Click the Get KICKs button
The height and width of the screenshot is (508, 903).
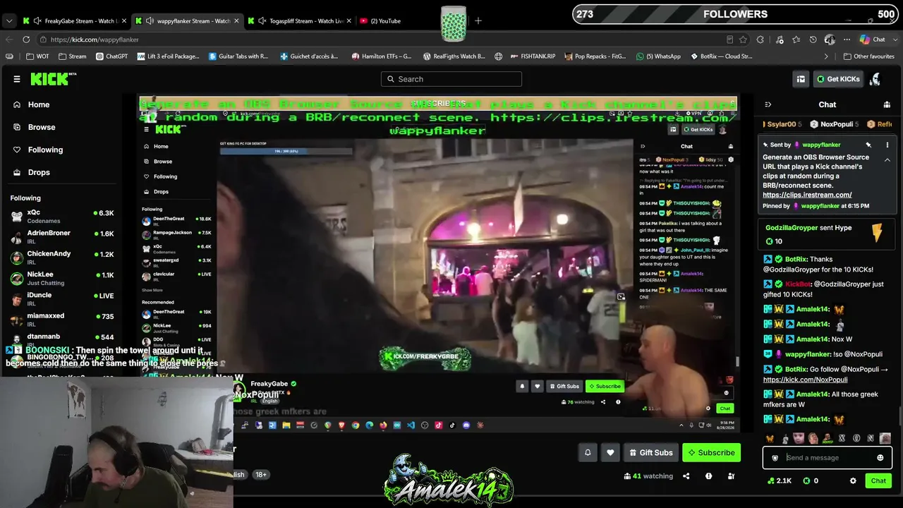[838, 79]
